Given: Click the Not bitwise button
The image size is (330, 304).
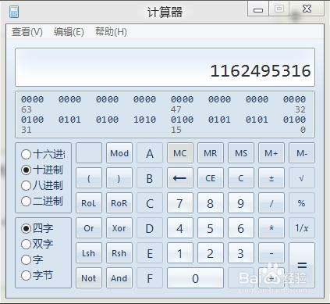Looking at the screenshot, I should pyautogui.click(x=89, y=278).
